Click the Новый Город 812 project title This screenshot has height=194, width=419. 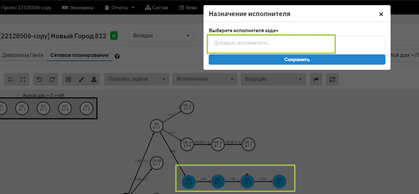pyautogui.click(x=79, y=36)
